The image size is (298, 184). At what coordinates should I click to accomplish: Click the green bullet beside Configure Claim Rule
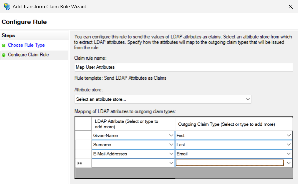pyautogui.click(x=4, y=55)
